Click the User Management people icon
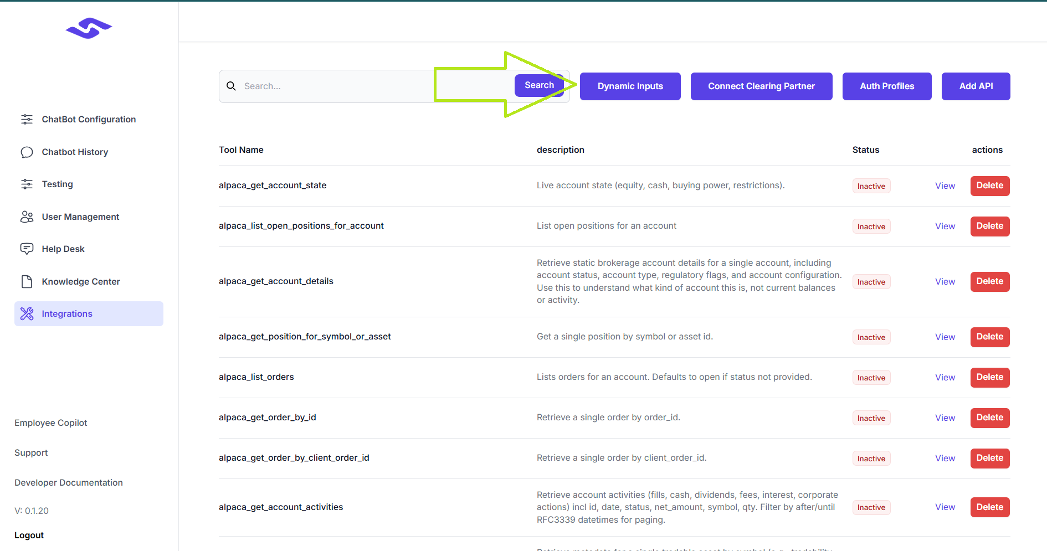Image resolution: width=1047 pixels, height=551 pixels. [x=27, y=217]
